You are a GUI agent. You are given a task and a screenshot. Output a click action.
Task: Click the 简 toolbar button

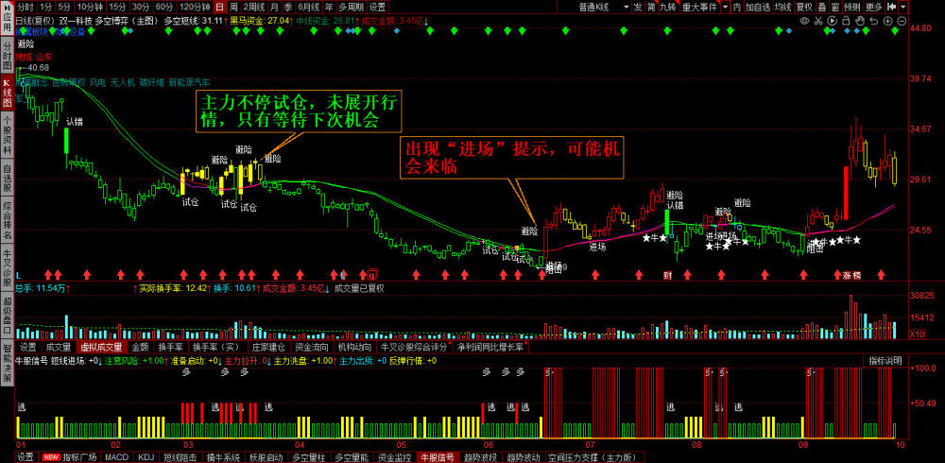[651, 8]
